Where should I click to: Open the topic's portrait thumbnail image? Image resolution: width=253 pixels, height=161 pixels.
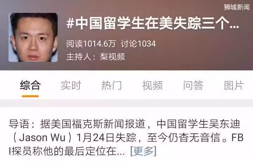point(33,37)
